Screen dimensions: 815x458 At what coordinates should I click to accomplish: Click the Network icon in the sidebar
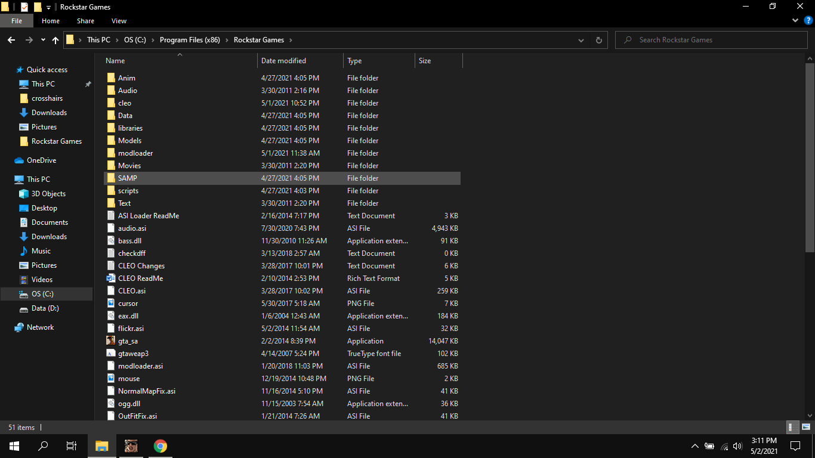click(19, 327)
